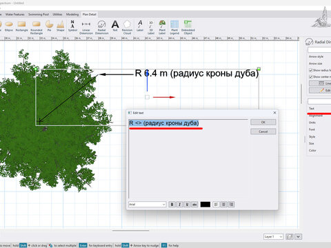The width and height of the screenshot is (331, 248).
Task: Close the Edit text dialog
Action: (x=274, y=113)
